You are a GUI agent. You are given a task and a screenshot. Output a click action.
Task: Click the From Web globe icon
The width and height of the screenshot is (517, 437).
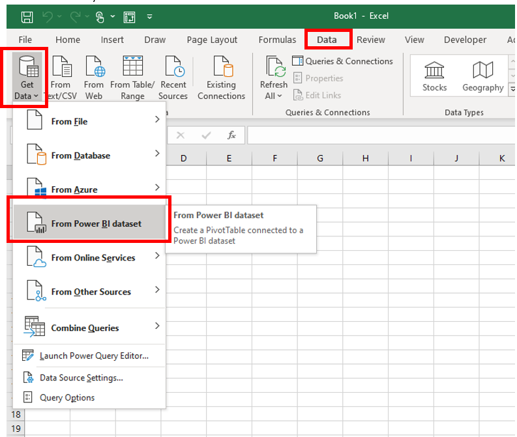tap(94, 68)
